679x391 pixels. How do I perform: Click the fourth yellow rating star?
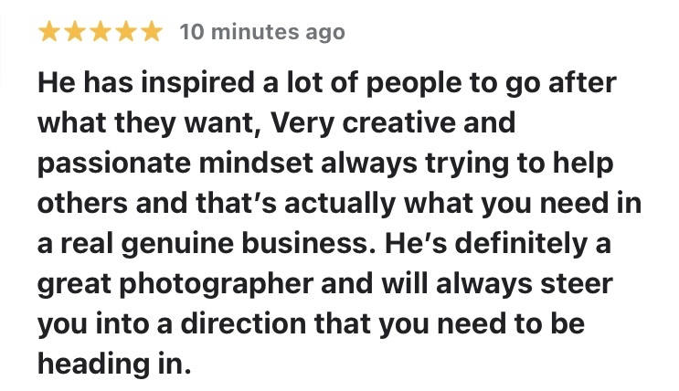tap(125, 33)
